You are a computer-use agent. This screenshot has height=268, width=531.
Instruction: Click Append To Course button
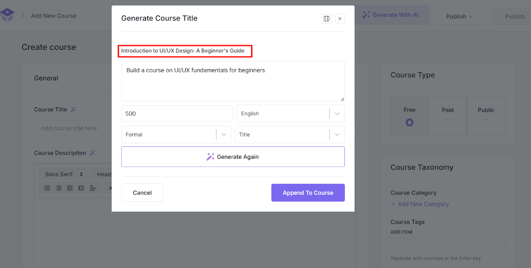[308, 193]
